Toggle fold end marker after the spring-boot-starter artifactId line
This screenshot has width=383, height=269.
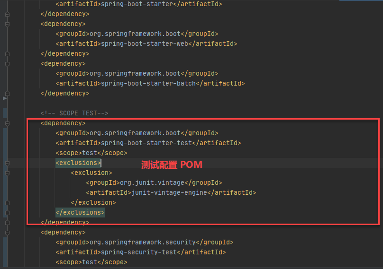(7, 14)
